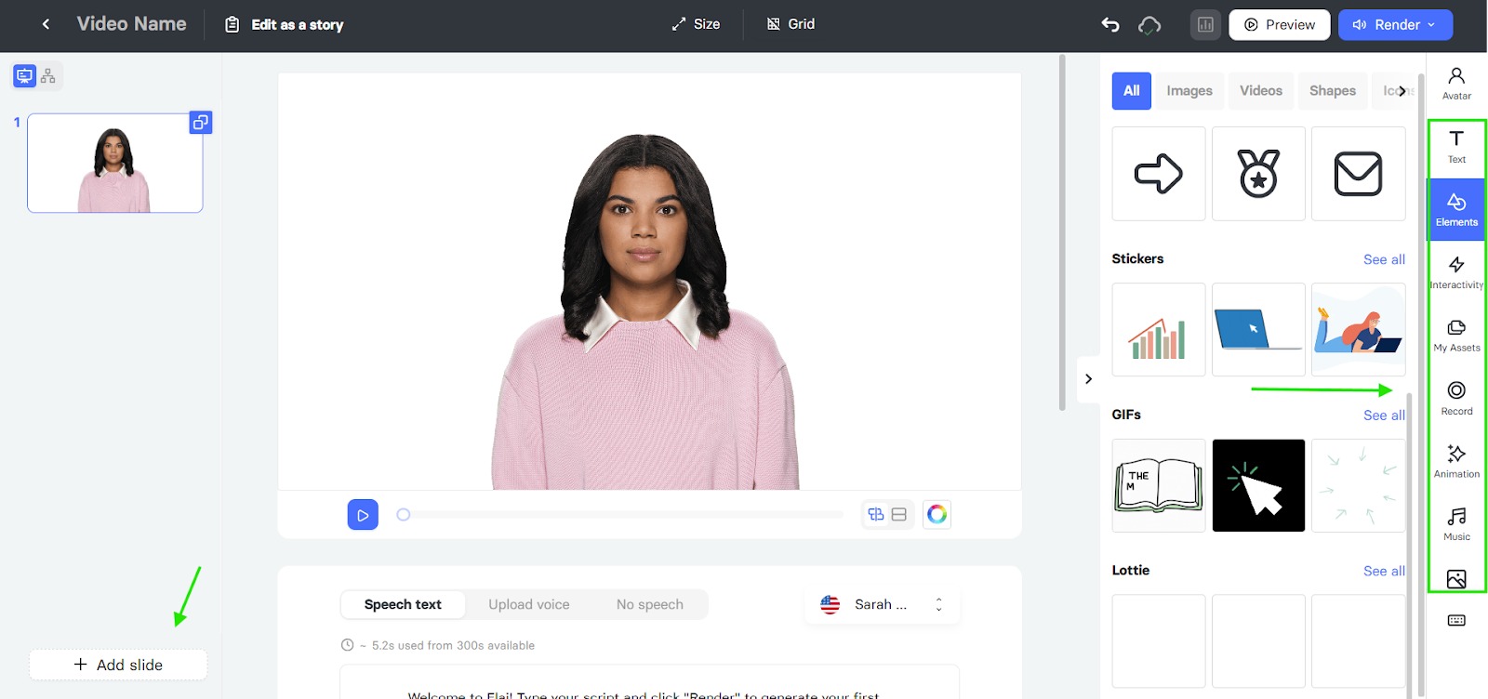Insert the blue laptop sticker

[1258, 330]
